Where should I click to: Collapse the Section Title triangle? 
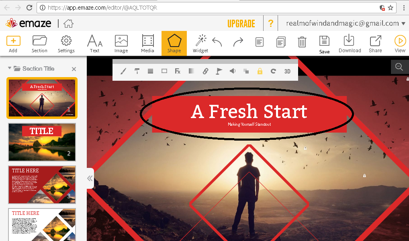10,68
